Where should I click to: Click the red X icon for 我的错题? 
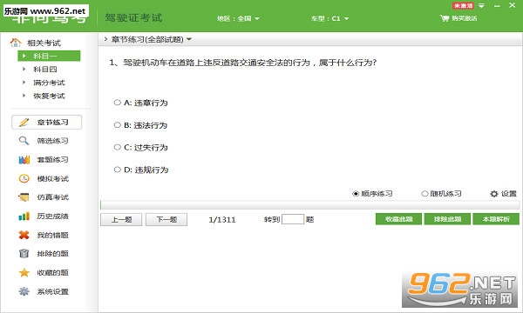24,235
